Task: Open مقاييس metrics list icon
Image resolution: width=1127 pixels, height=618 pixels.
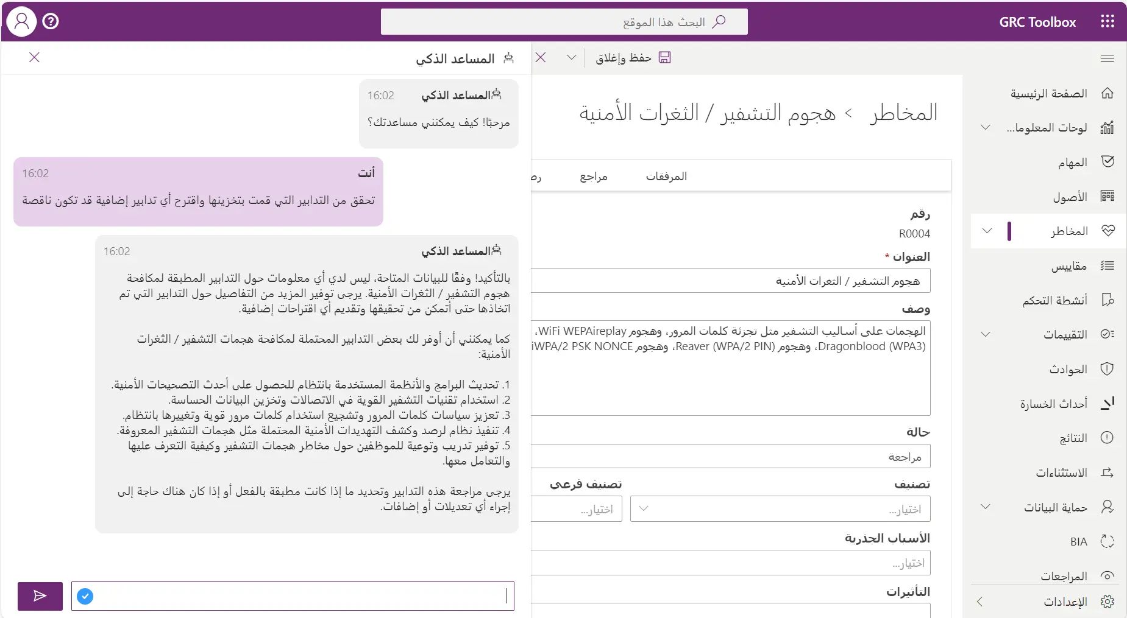Action: click(x=1107, y=265)
